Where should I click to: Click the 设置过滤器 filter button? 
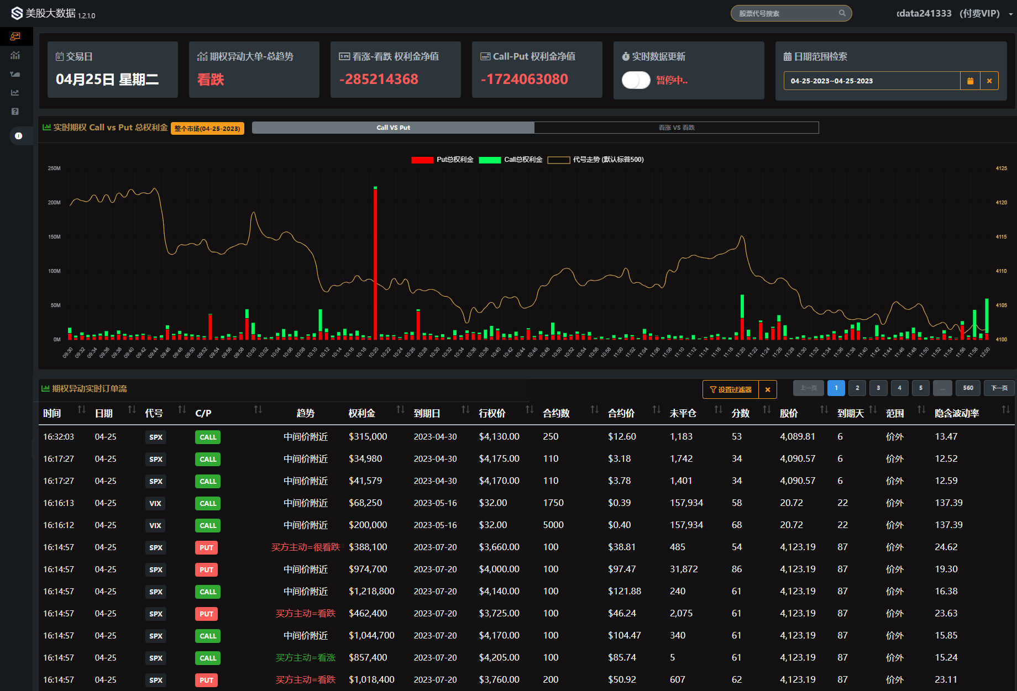tap(731, 389)
